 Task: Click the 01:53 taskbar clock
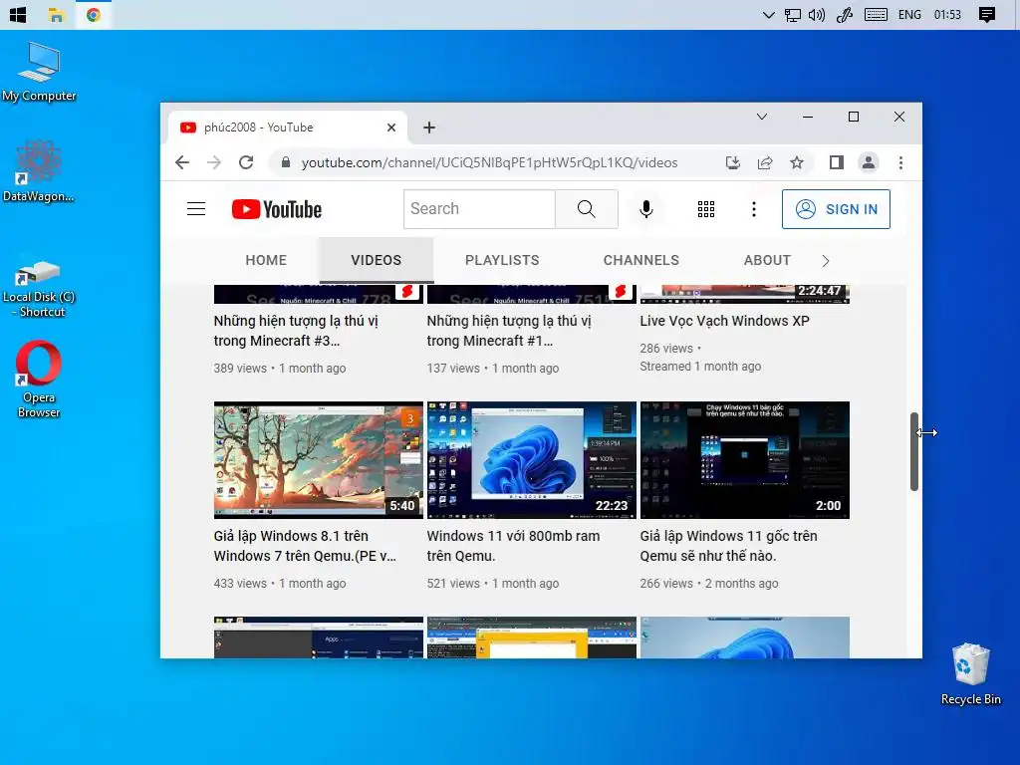point(947,15)
